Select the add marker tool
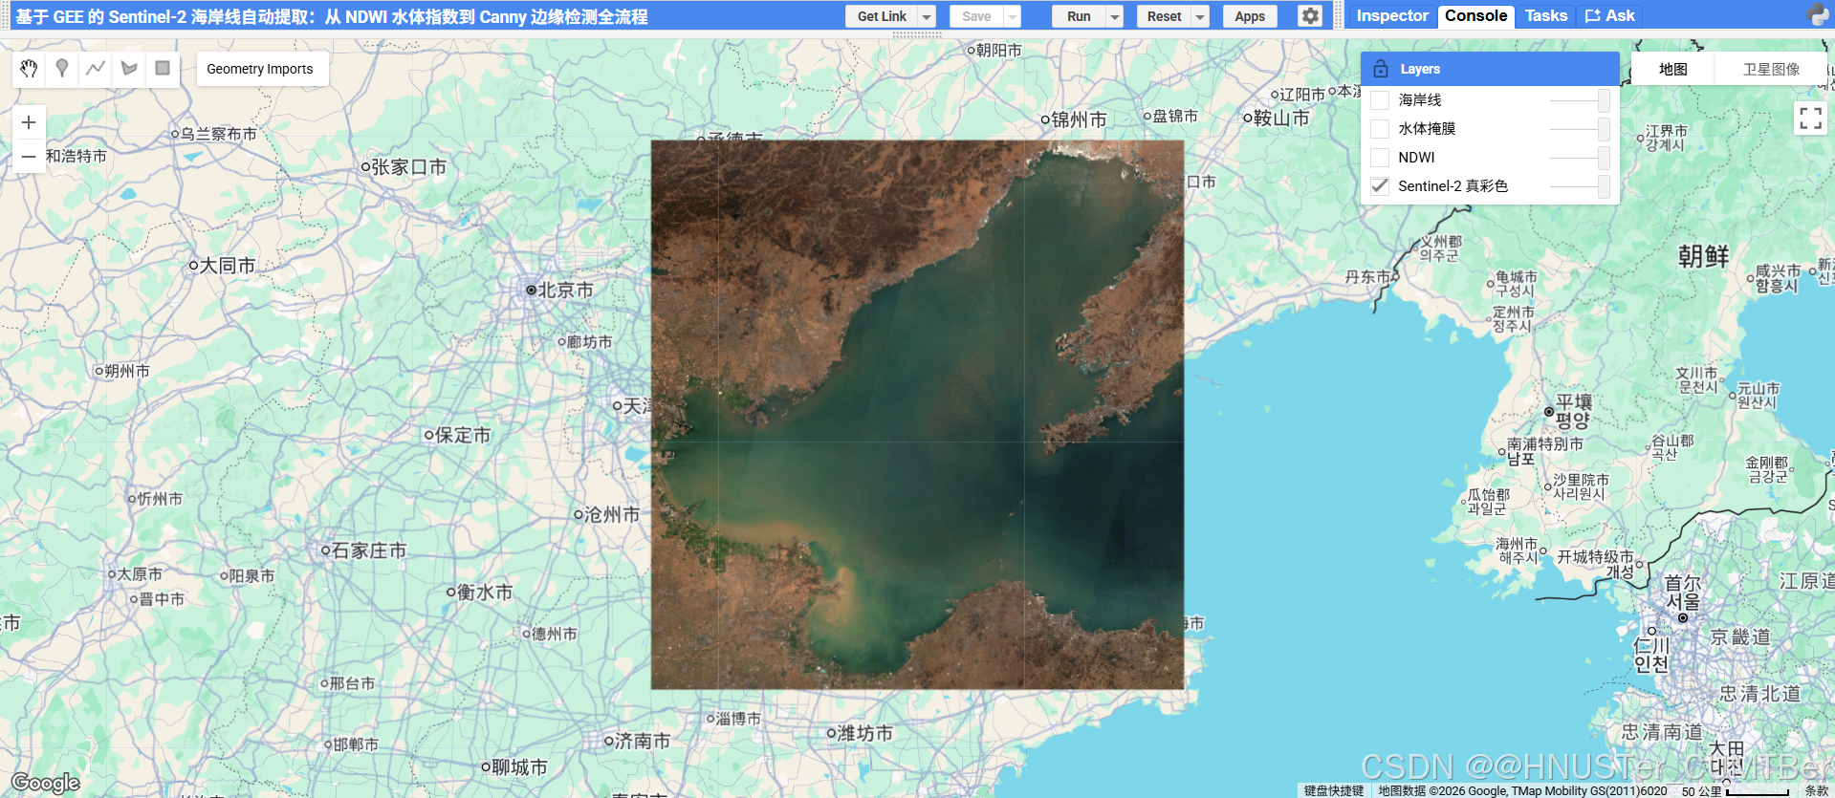Screen dimensions: 1835x798 click(x=62, y=68)
